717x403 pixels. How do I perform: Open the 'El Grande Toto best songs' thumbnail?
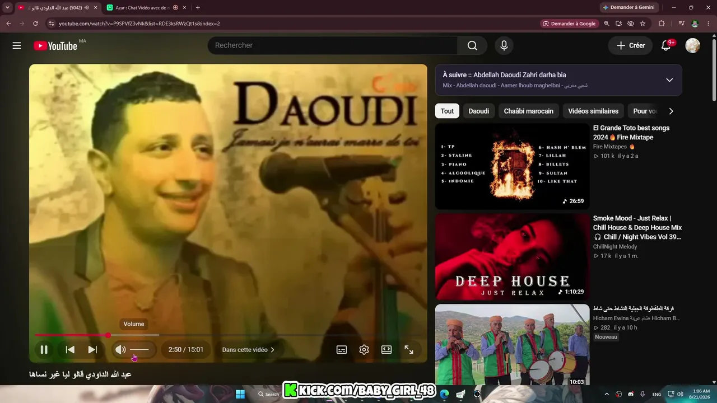point(512,166)
